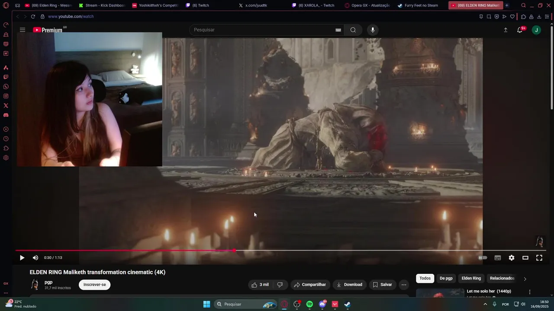
Task: Open YouTube notifications bell
Action: [x=520, y=30]
